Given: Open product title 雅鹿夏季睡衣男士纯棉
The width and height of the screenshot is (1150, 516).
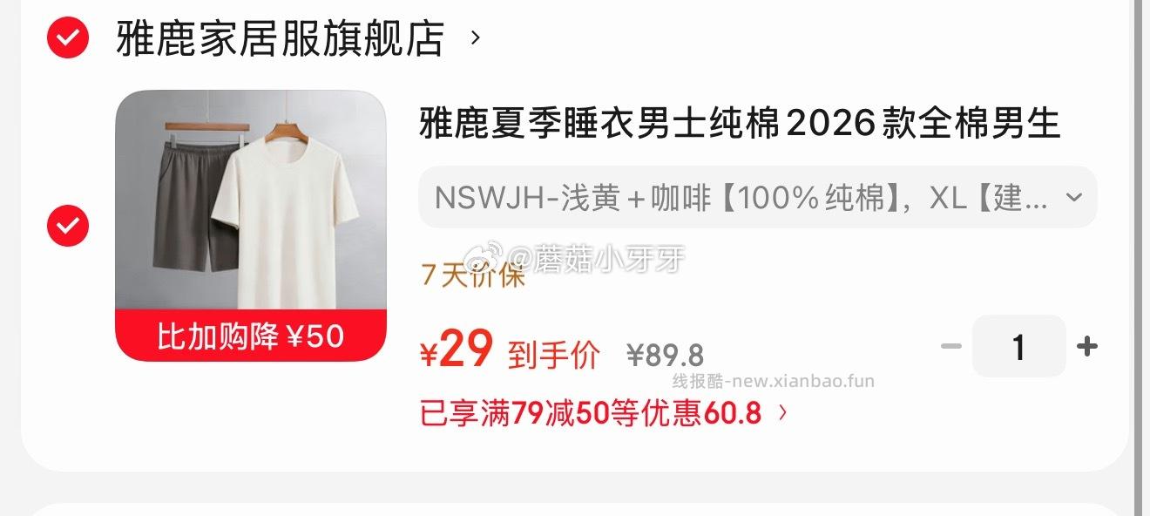Looking at the screenshot, I should (x=740, y=124).
